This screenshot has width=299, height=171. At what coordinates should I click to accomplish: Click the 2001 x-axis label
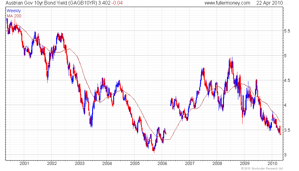coord(24,163)
